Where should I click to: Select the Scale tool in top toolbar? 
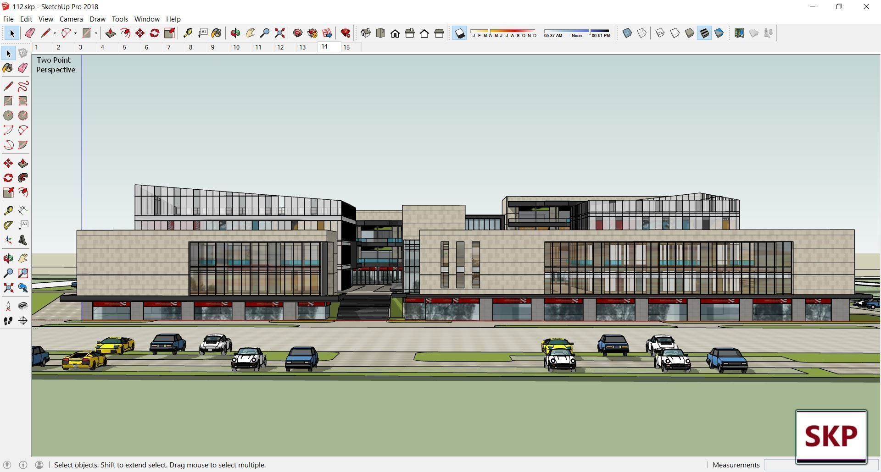[169, 33]
